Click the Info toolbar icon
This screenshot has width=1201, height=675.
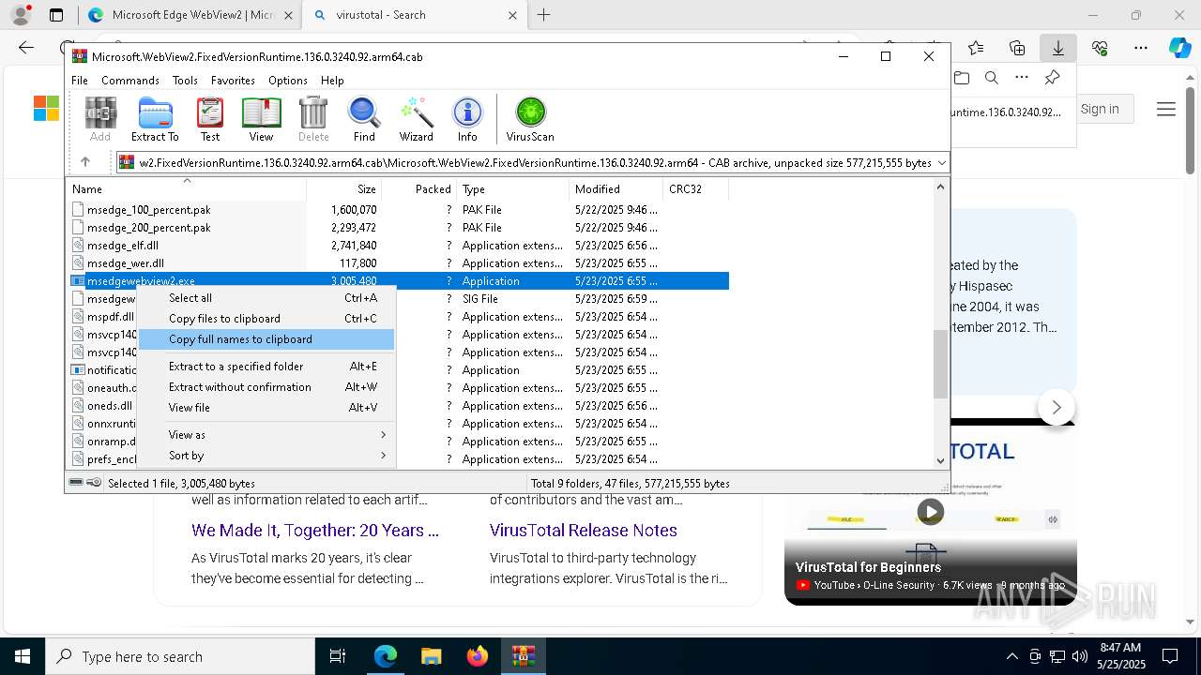(467, 119)
